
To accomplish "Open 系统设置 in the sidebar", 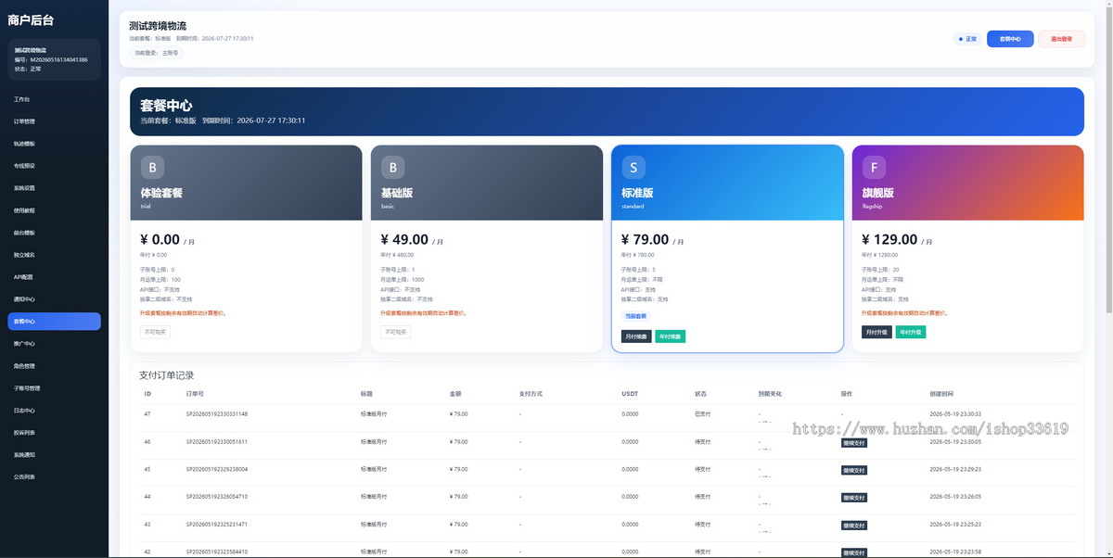I will pyautogui.click(x=54, y=188).
